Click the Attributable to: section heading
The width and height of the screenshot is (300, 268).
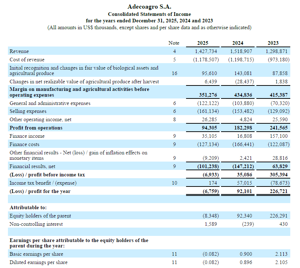[28, 207]
